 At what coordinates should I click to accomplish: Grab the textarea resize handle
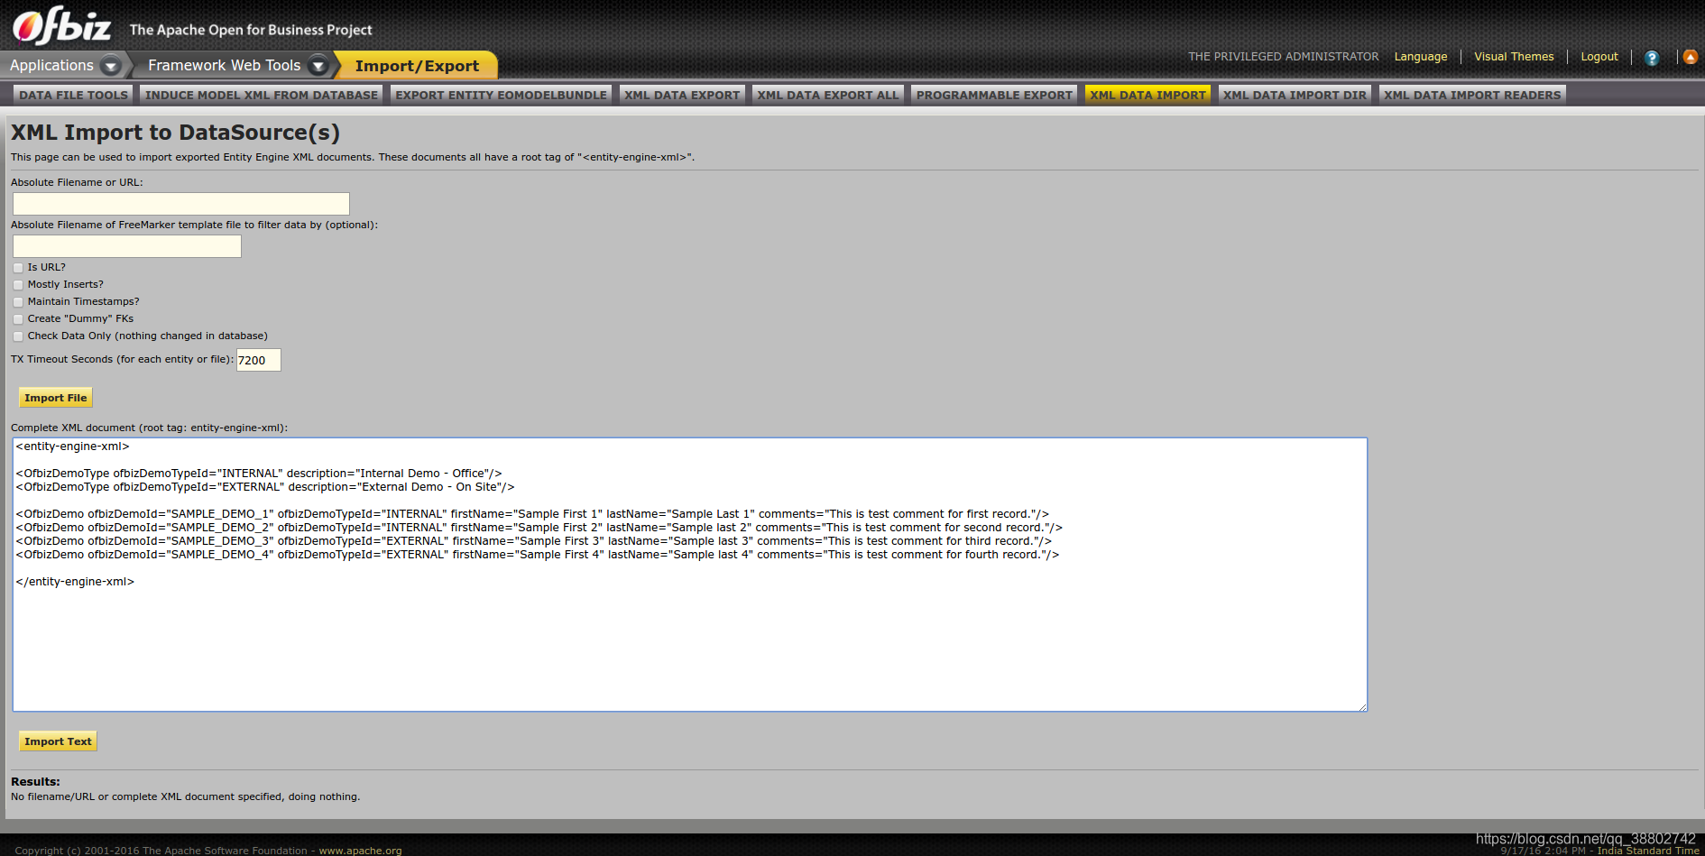[1362, 706]
